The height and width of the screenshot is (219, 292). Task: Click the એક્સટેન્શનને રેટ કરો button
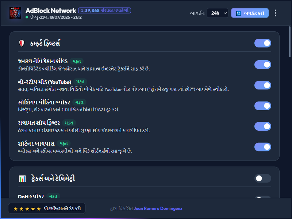coord(47,208)
